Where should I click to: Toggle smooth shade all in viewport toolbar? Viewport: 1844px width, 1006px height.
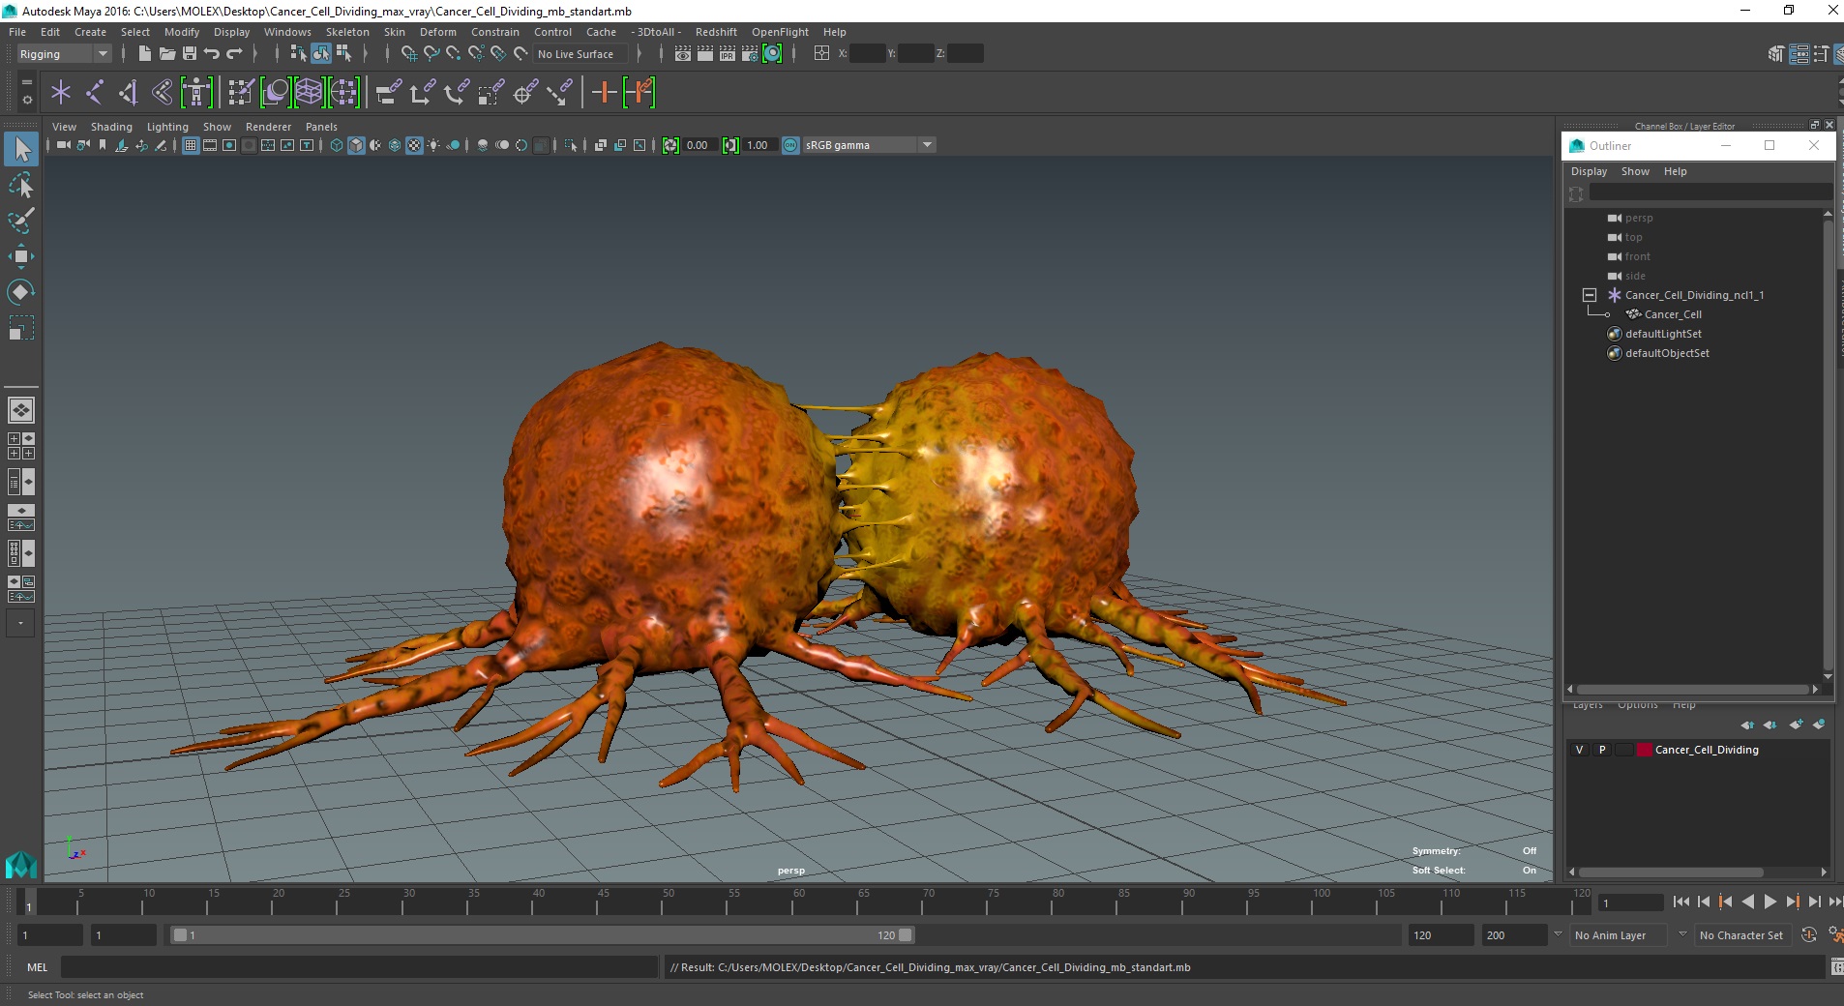[x=356, y=145]
